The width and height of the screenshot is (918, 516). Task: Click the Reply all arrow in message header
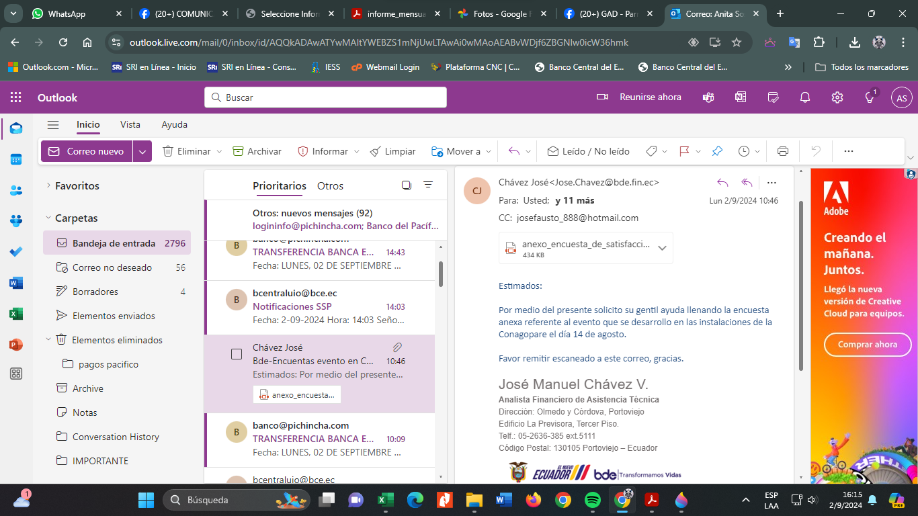tap(746, 182)
